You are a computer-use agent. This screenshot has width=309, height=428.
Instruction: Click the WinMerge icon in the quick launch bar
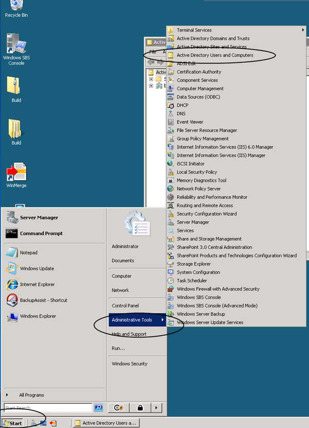(x=53, y=423)
